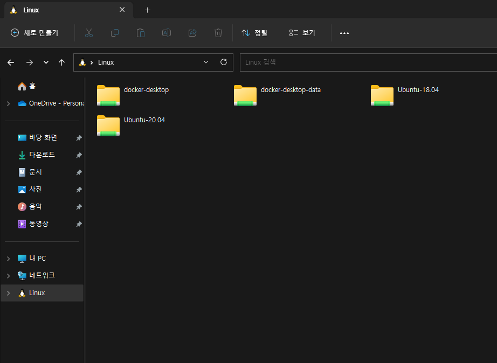Viewport: 497px width, 363px height.
Task: Select OneDrive - Personal in sidebar
Action: coord(51,103)
